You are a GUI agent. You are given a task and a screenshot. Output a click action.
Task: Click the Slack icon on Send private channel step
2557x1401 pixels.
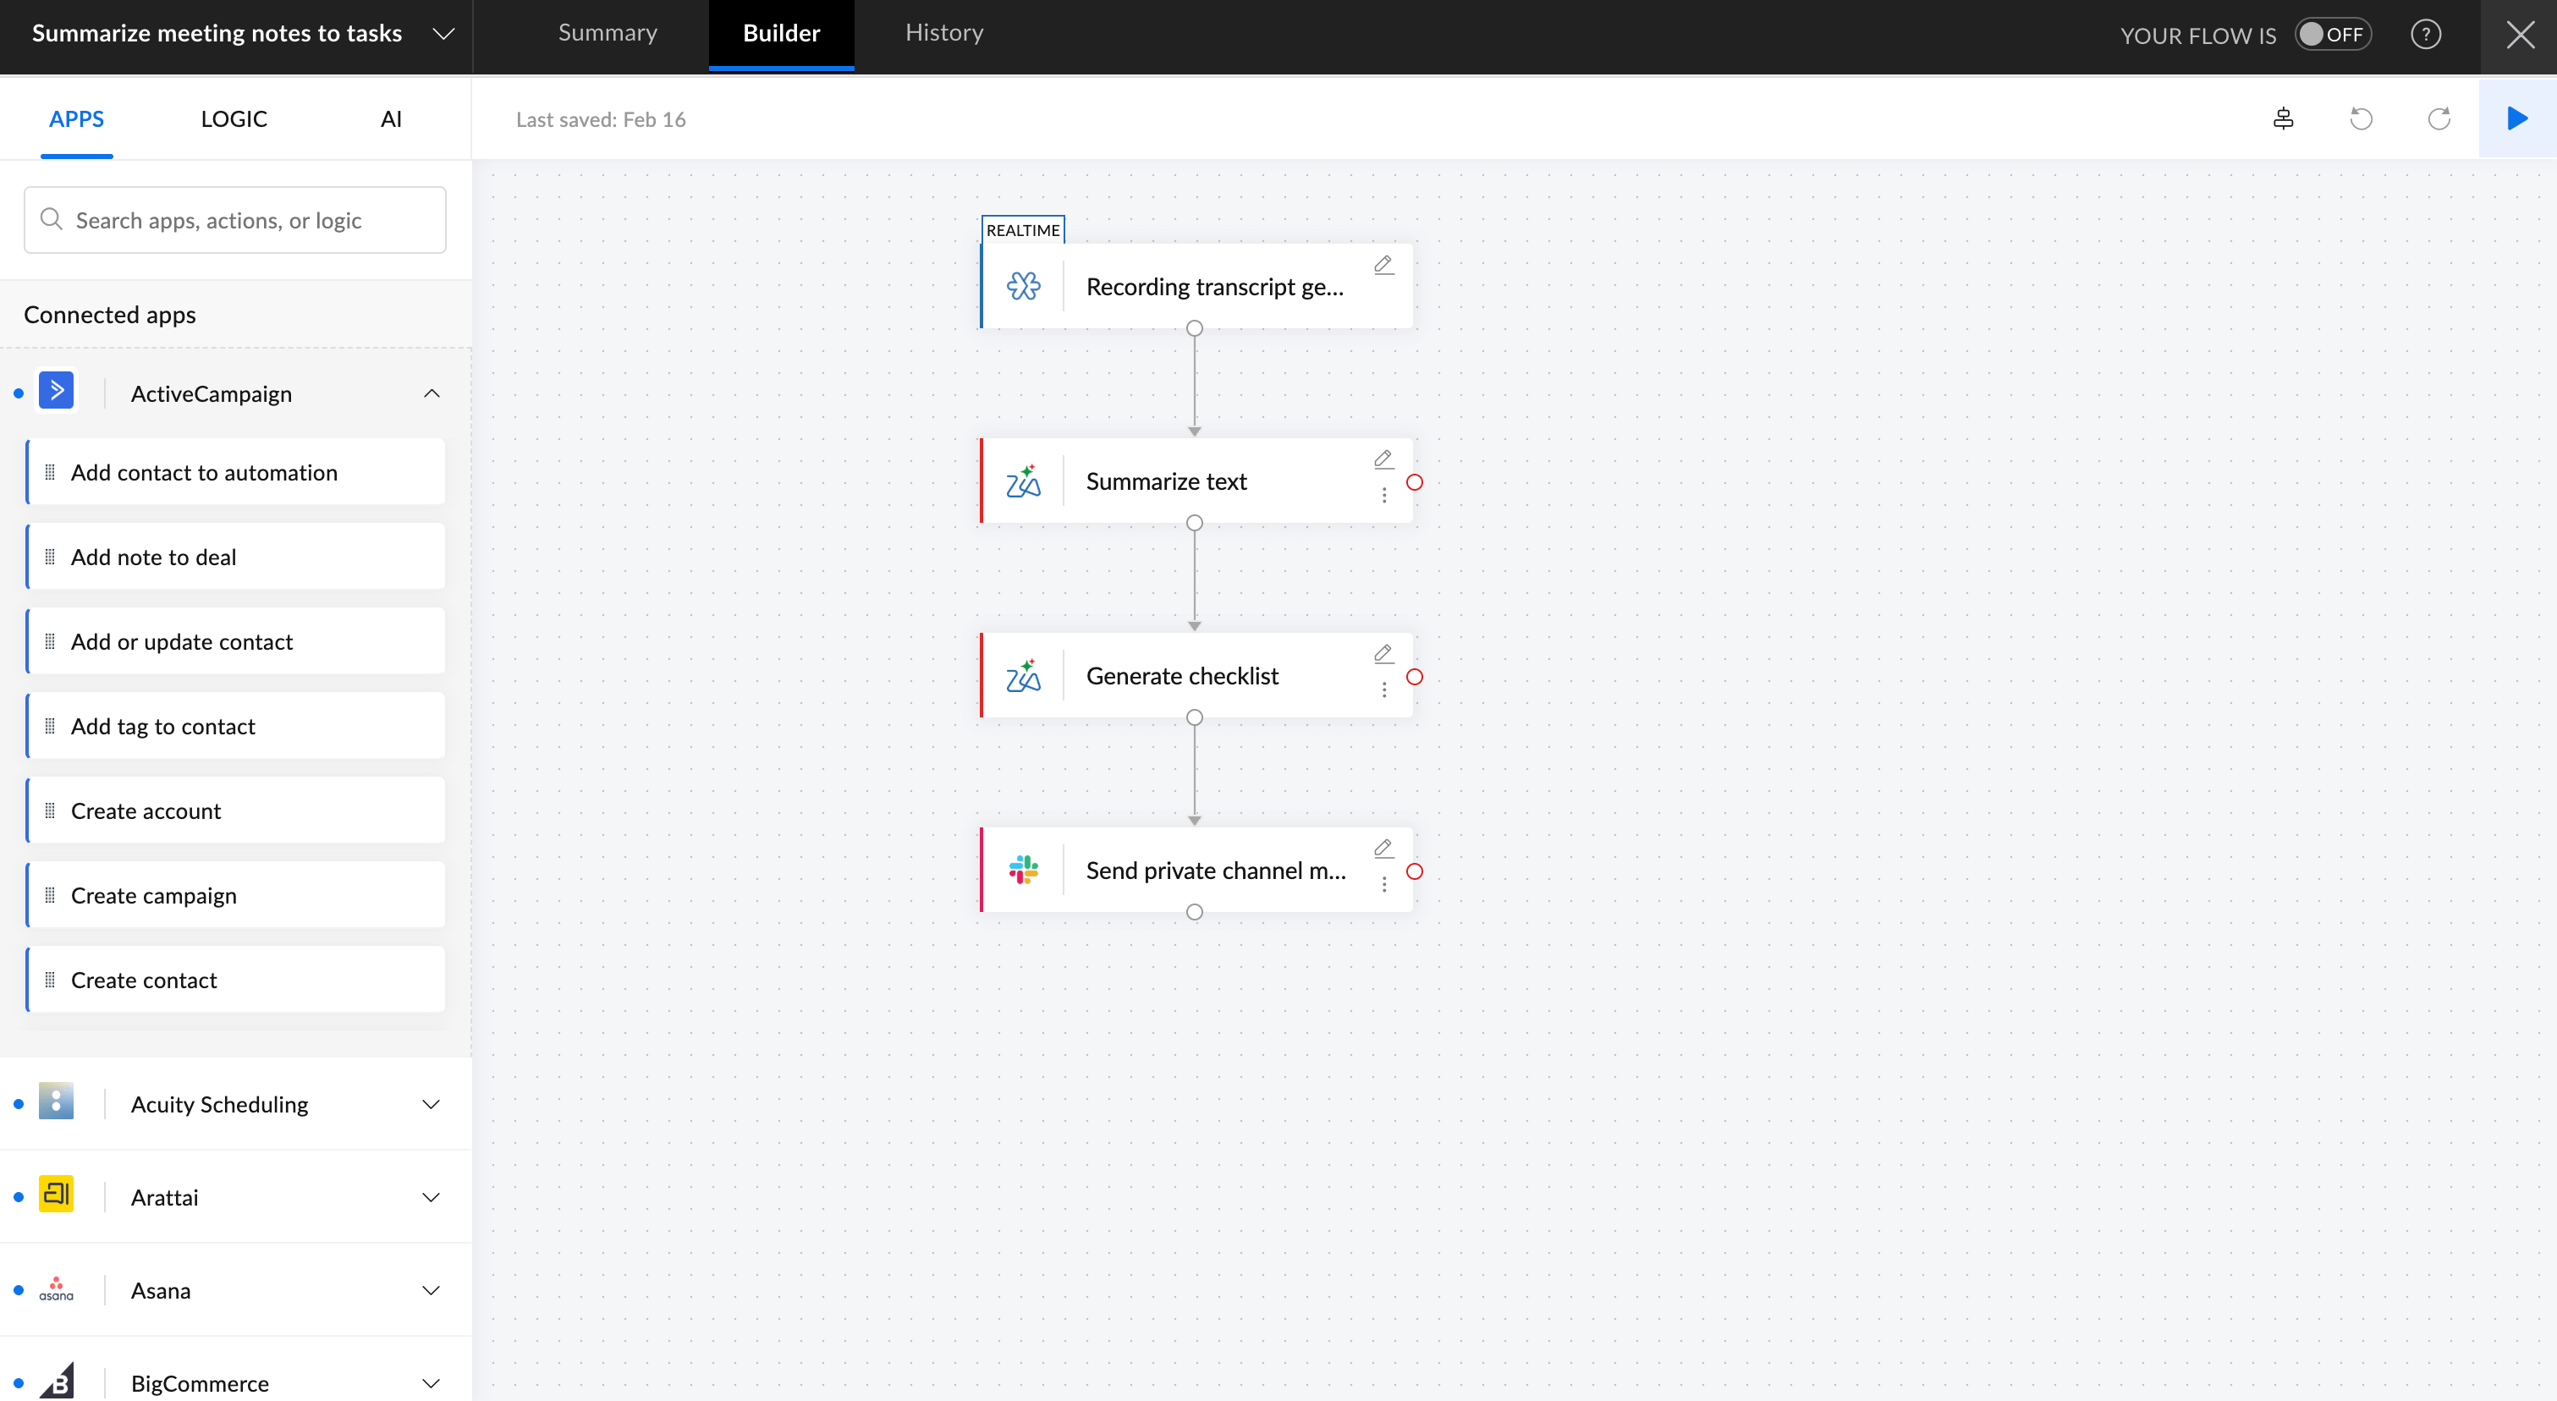[1024, 871]
